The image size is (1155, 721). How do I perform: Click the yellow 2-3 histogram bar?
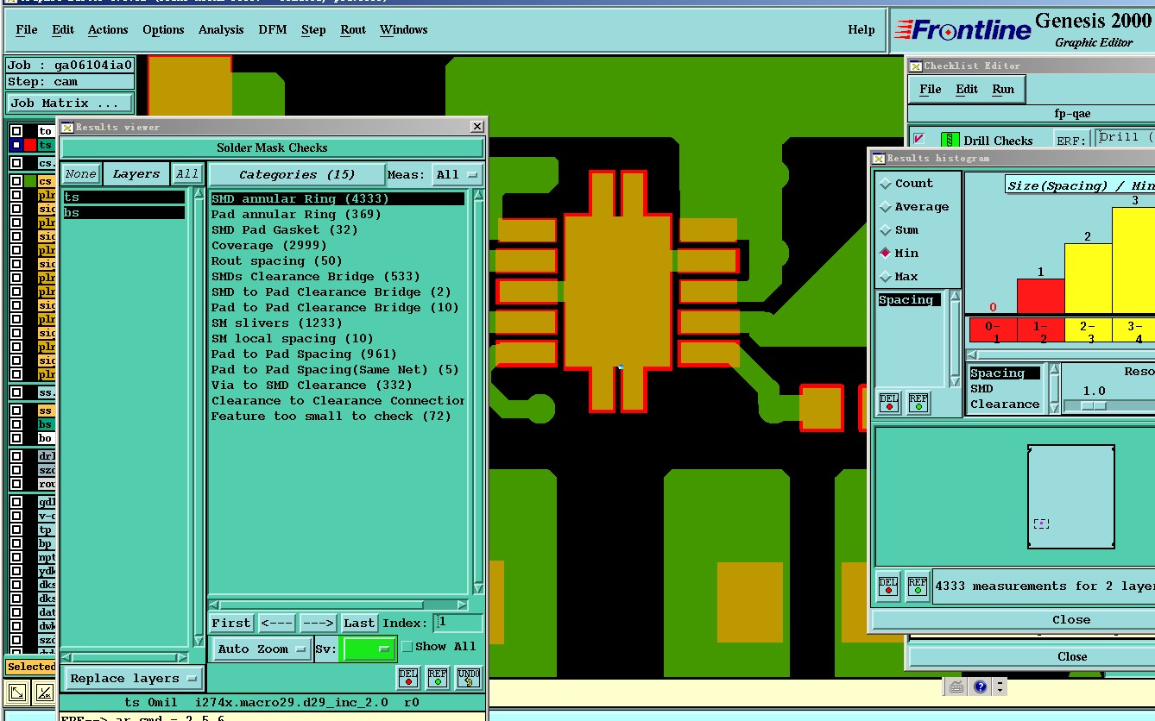[1088, 279]
